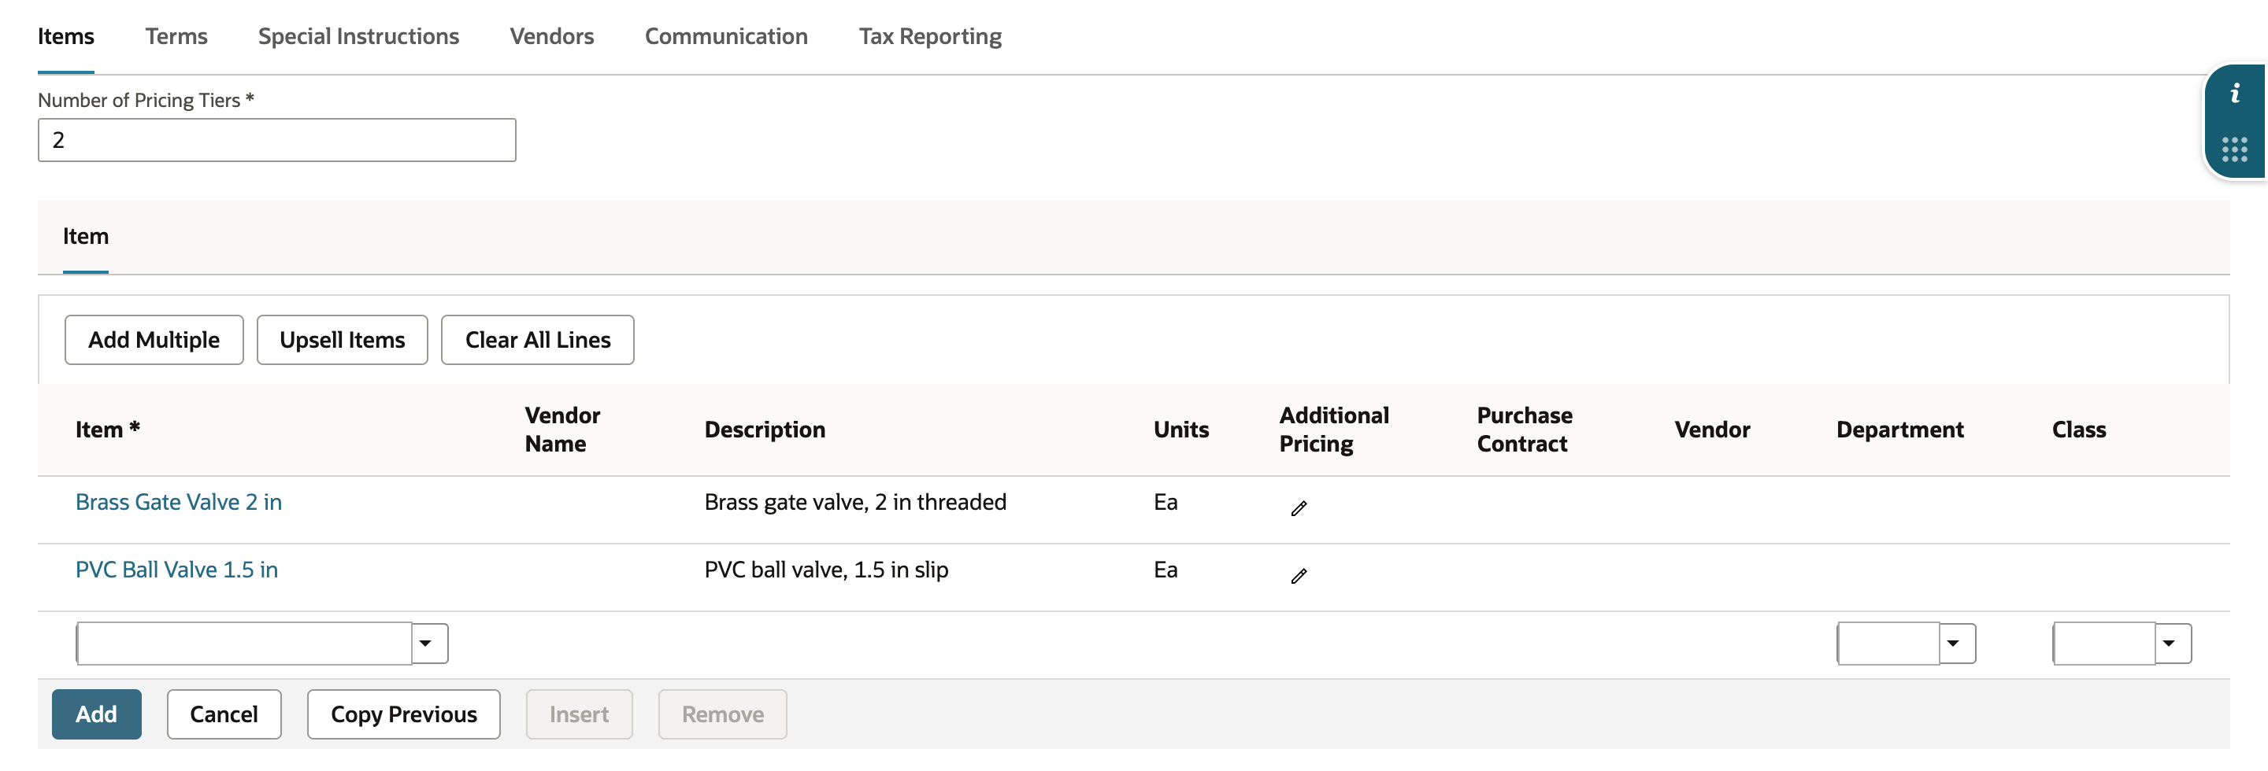Switch to the Items tab
2268x771 pixels.
pyautogui.click(x=66, y=36)
